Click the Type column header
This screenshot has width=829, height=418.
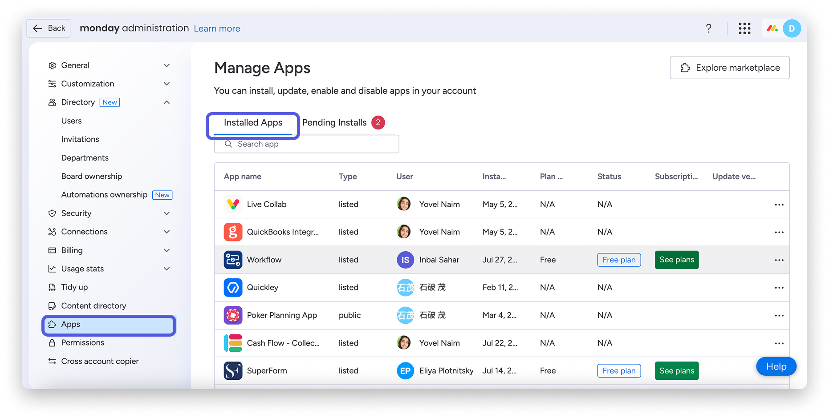click(348, 177)
